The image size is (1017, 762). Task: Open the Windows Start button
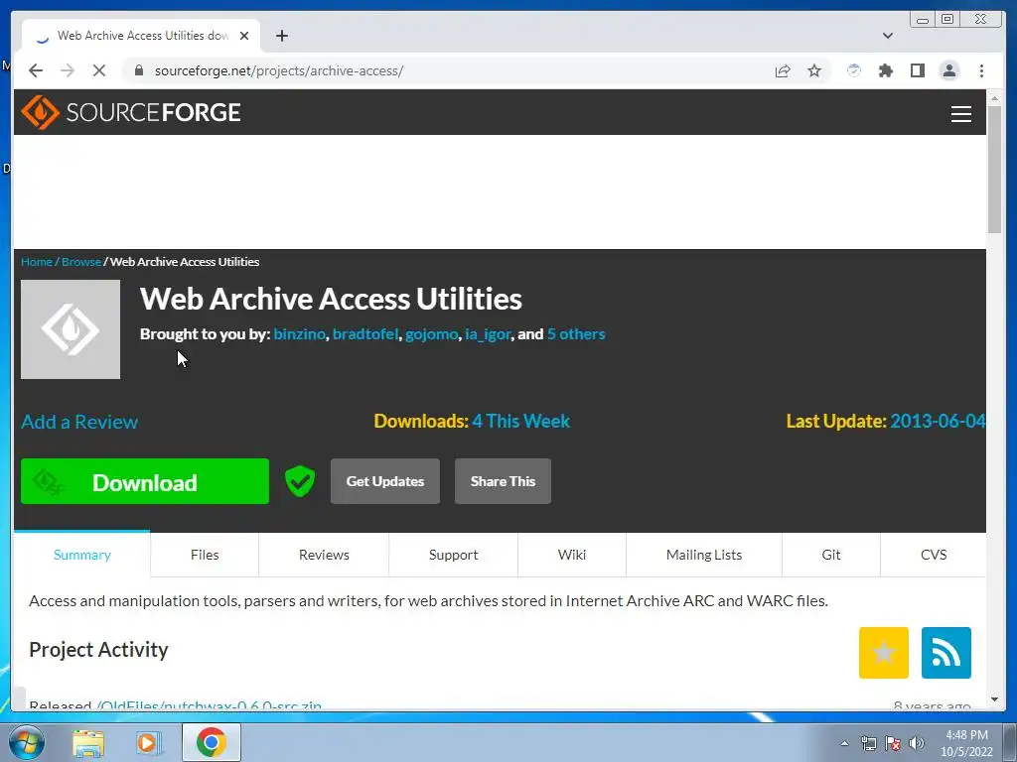point(27,742)
